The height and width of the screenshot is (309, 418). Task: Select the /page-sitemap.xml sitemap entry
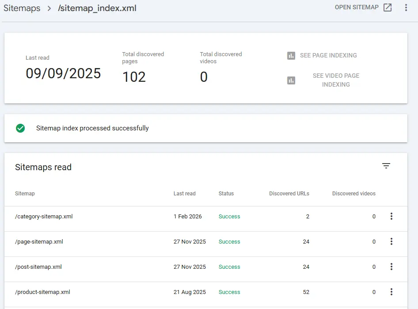pyautogui.click(x=39, y=242)
